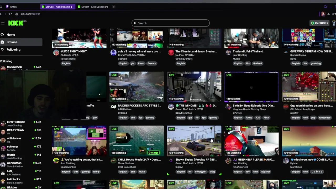Click the kick.com/browse address bar

[30, 14]
